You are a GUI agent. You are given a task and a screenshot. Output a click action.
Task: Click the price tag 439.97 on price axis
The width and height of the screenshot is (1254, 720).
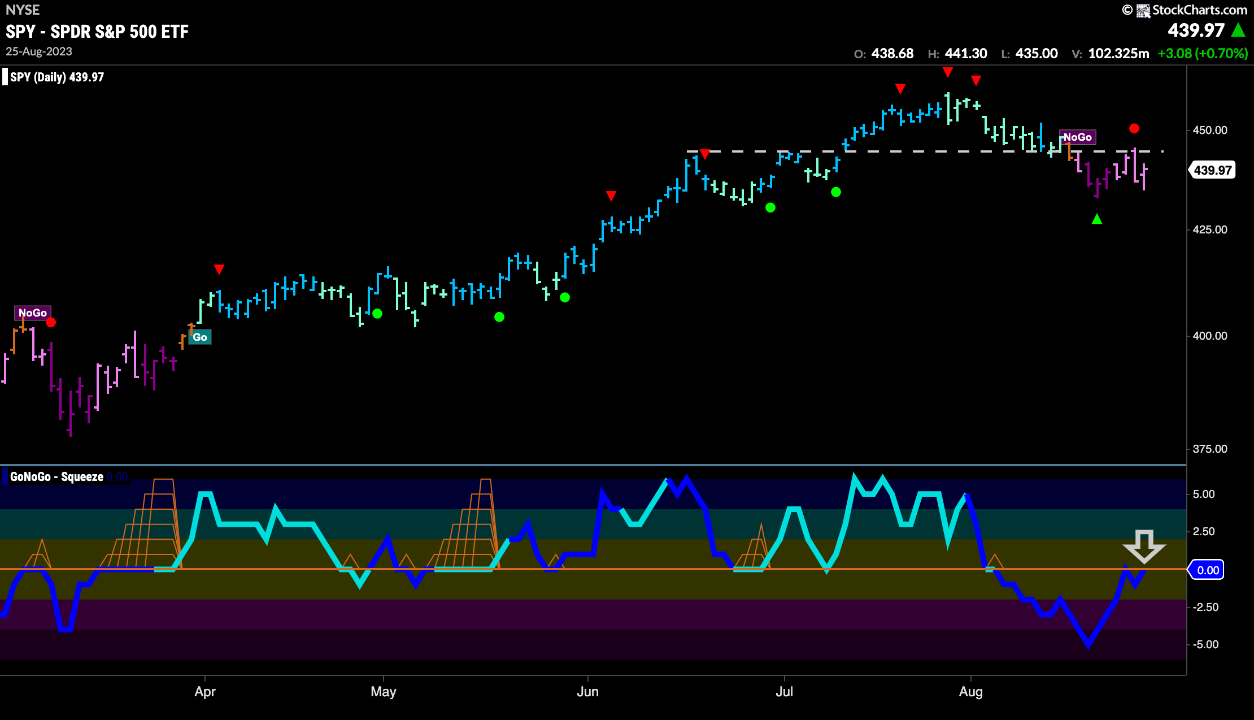click(x=1213, y=170)
